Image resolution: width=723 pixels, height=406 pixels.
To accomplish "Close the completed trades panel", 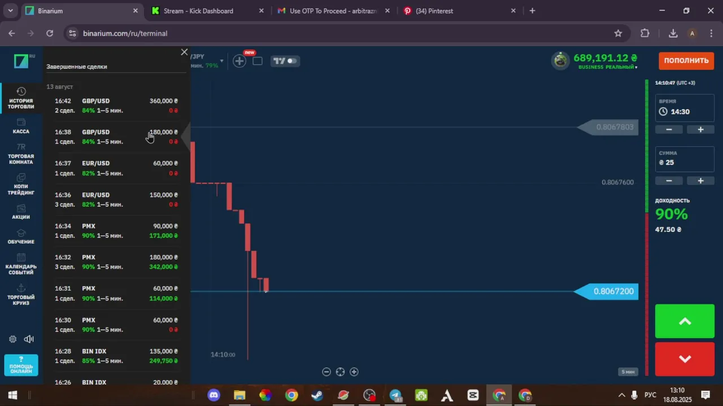I will pos(184,52).
